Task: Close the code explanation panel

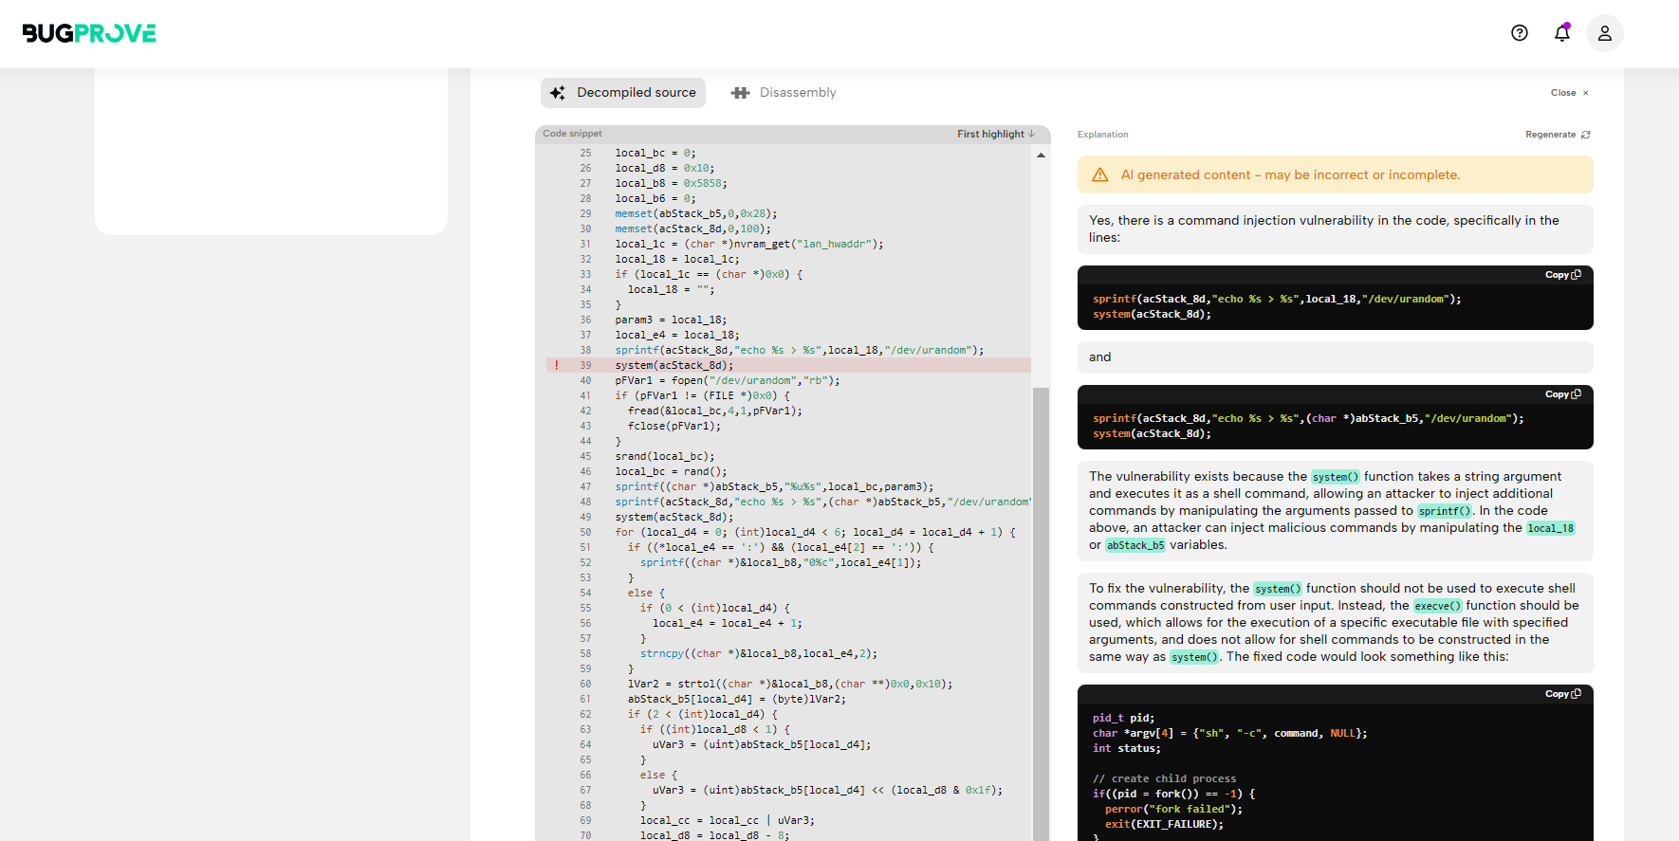Action: pos(1569,93)
